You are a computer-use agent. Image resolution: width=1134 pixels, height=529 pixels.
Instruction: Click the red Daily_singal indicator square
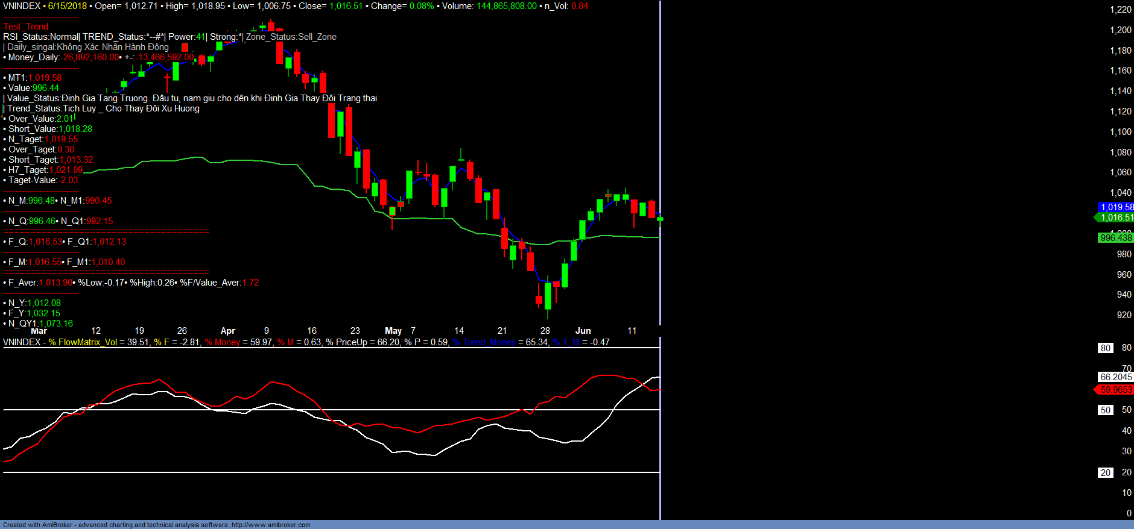tap(185, 47)
